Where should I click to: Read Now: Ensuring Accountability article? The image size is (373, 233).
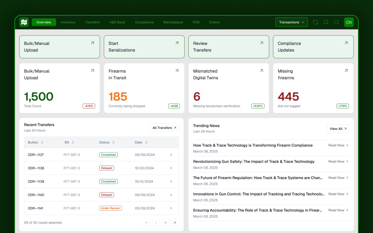(x=338, y=210)
